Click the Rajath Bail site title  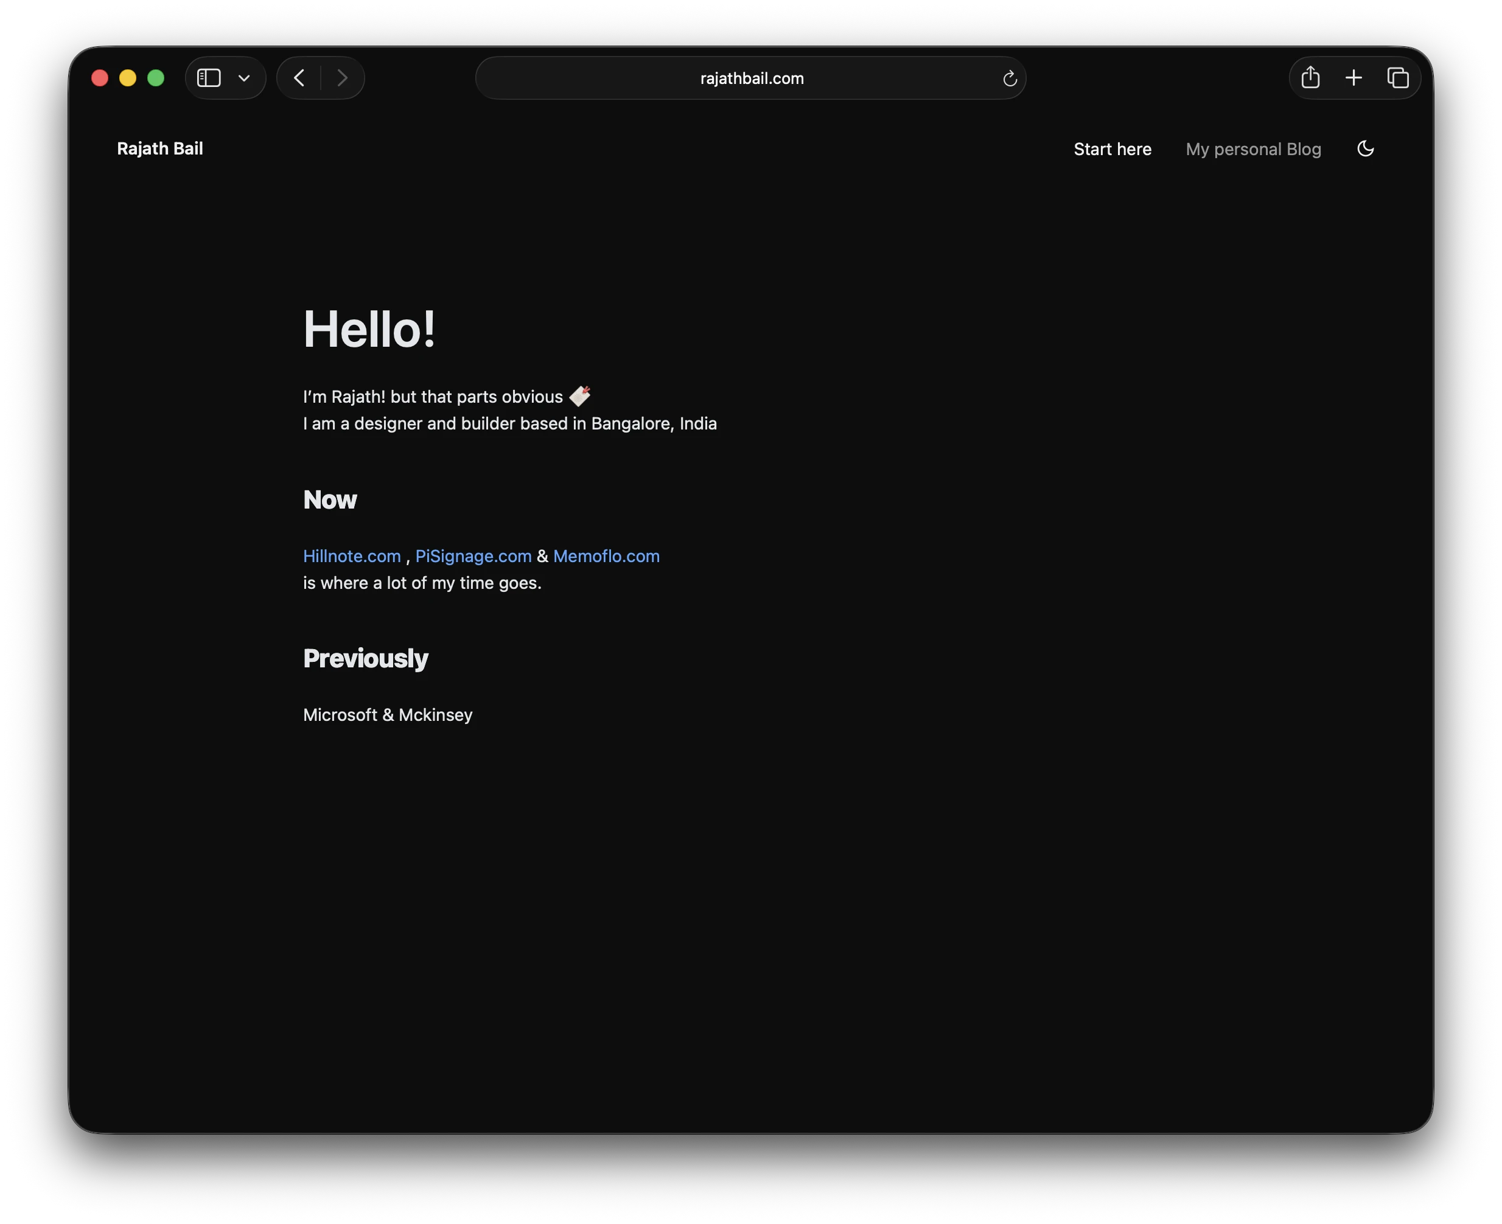tap(160, 148)
